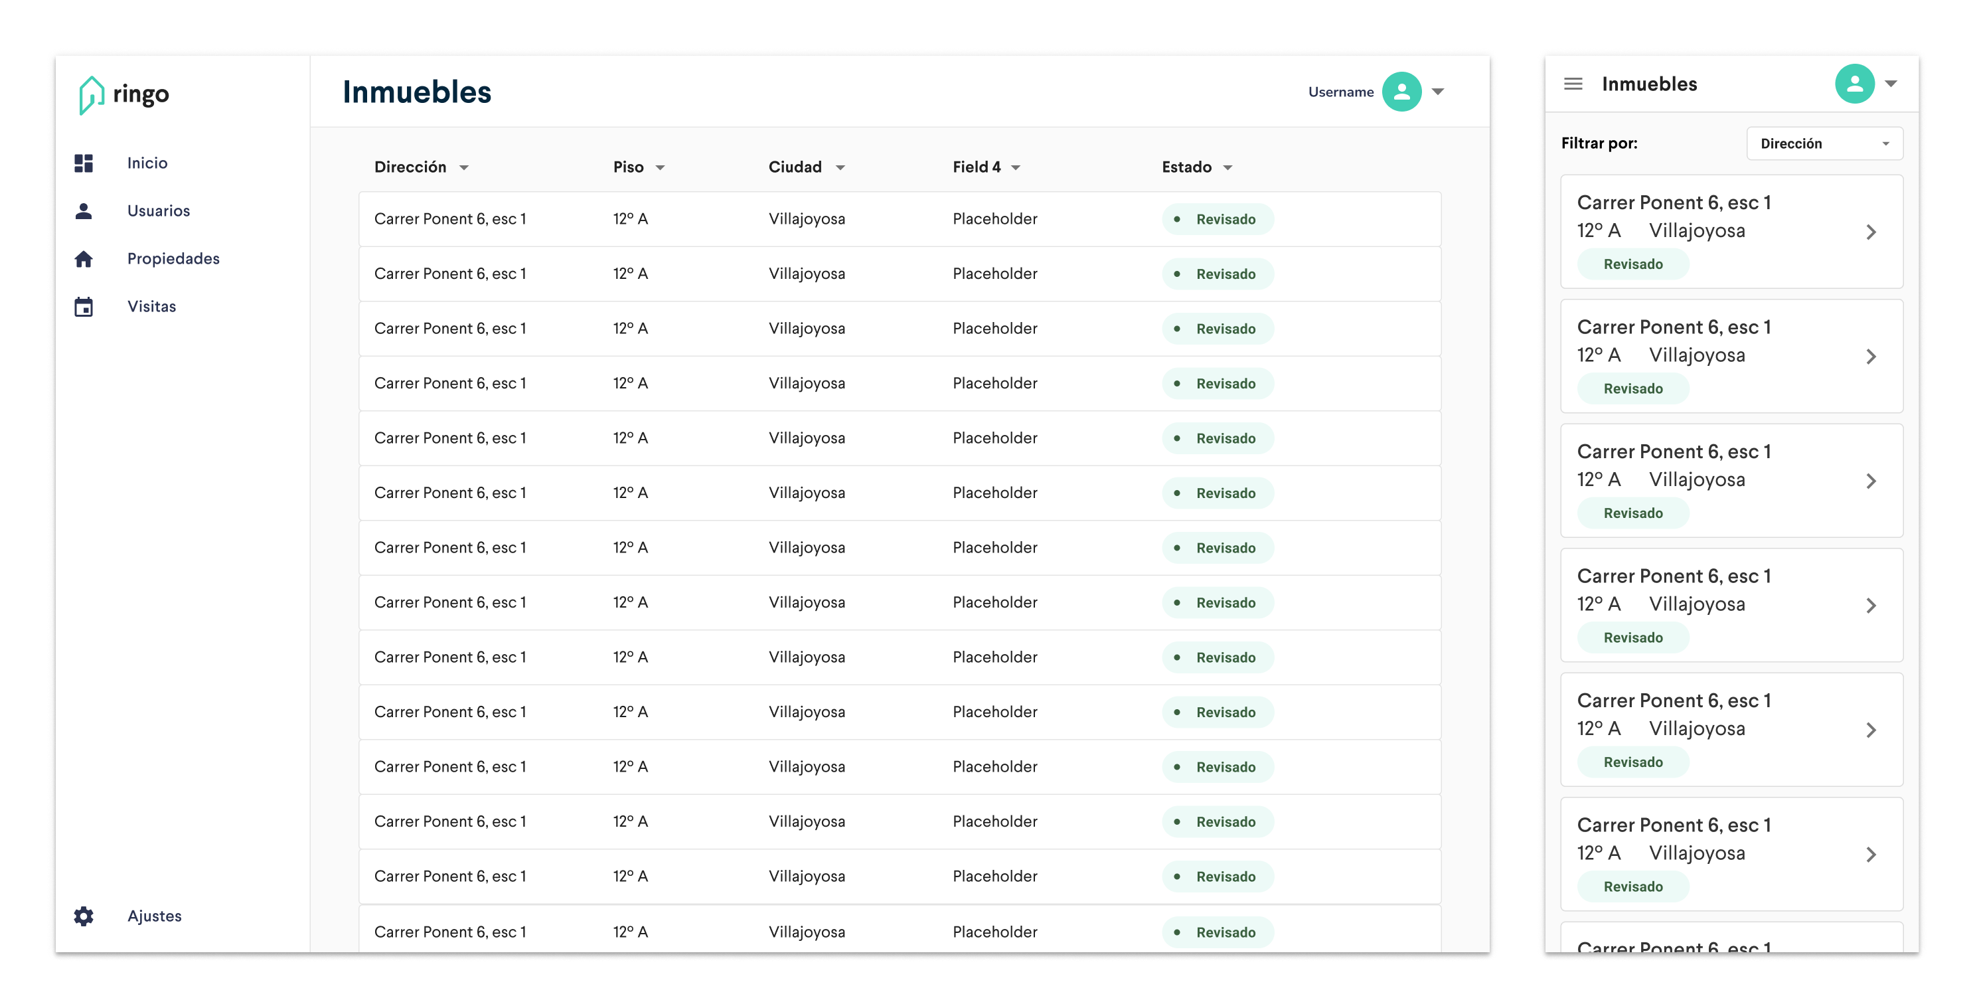Open fourth mobile card chevron arrow

pos(1871,605)
